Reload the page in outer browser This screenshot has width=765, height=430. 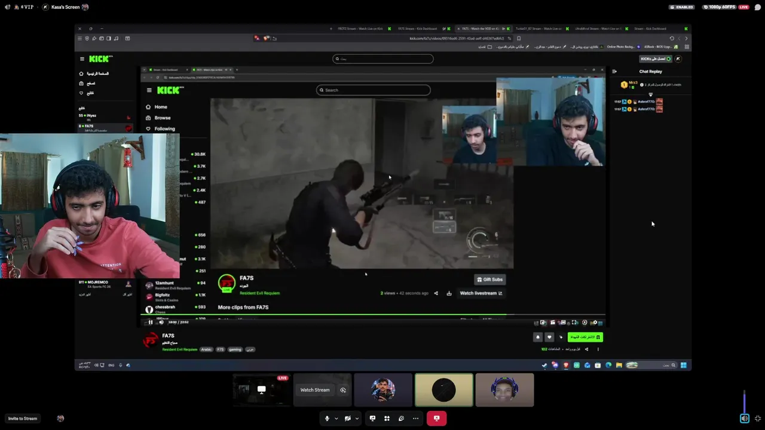pos(672,38)
